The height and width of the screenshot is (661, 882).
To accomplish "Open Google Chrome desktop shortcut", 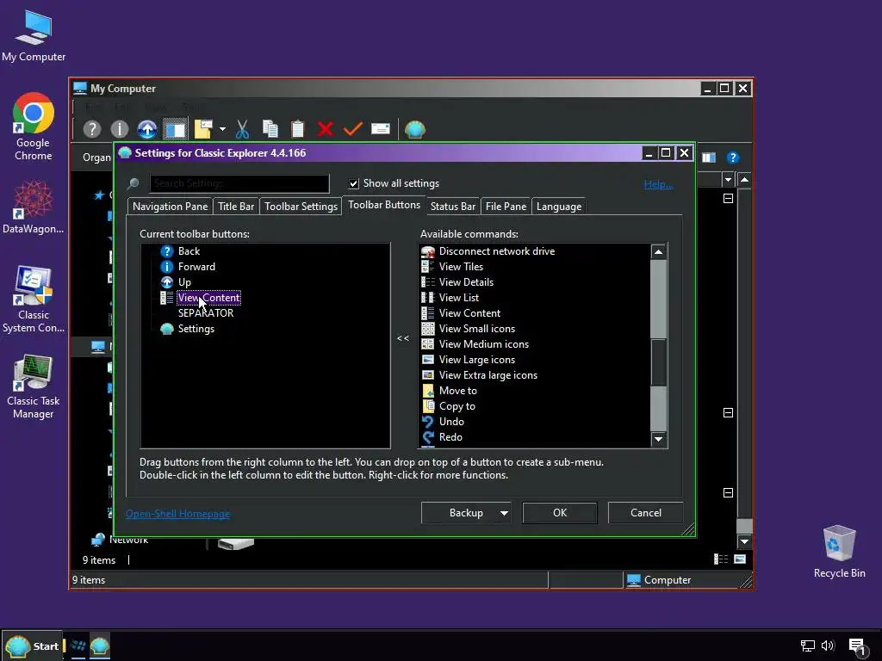I will [x=34, y=127].
